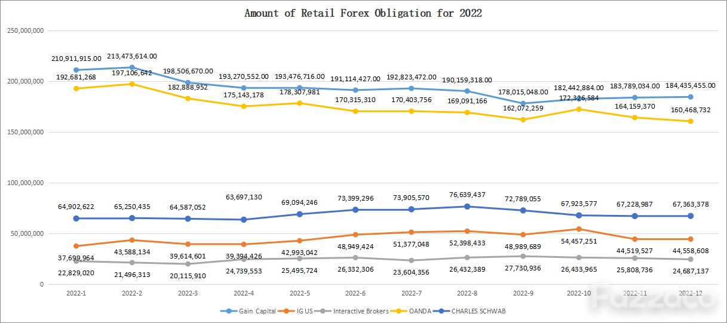Click the data label 20,115,910
This screenshot has width=727, height=323.
click(x=188, y=276)
